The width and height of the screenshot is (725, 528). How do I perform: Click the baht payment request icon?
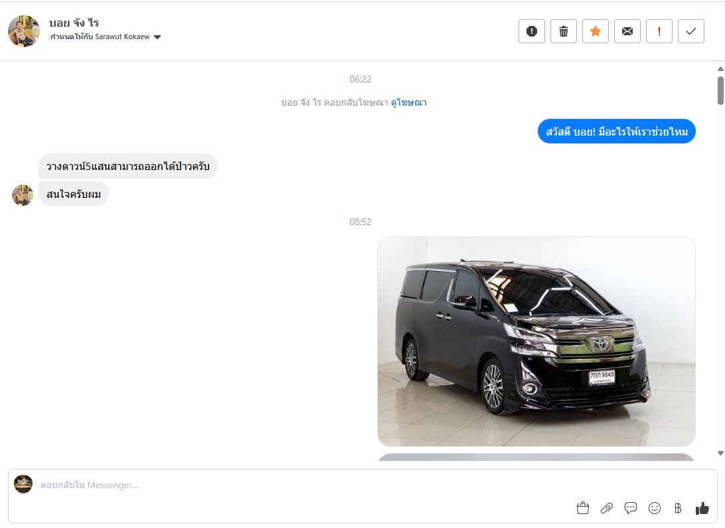pyautogui.click(x=678, y=508)
